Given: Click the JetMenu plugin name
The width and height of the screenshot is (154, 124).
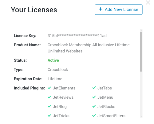Looking at the screenshot, I should click(x=105, y=97).
